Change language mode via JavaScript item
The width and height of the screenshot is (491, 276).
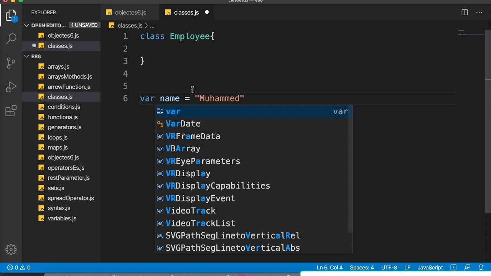pos(430,268)
